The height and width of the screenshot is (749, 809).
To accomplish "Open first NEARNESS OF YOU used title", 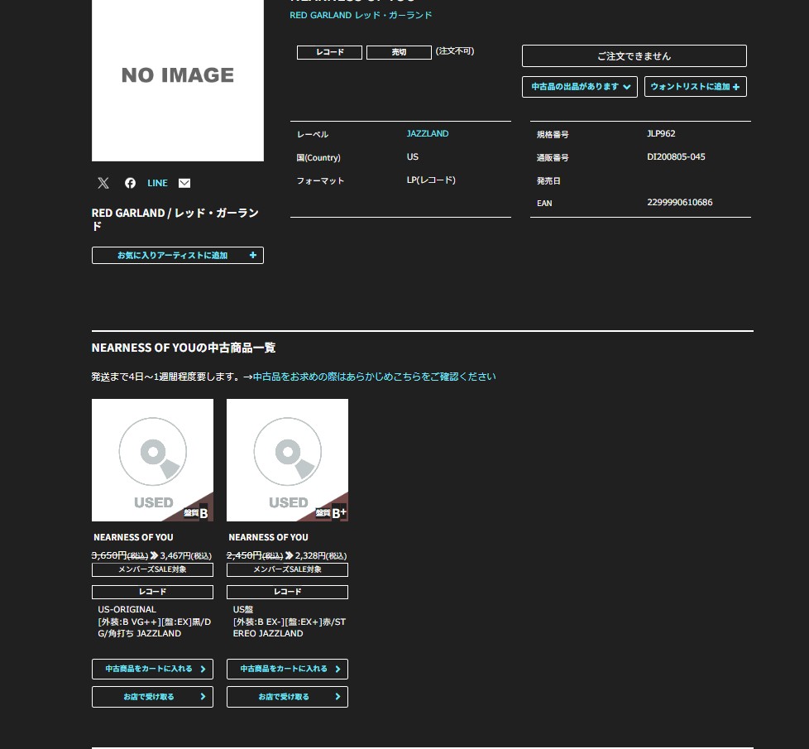I will pos(133,537).
